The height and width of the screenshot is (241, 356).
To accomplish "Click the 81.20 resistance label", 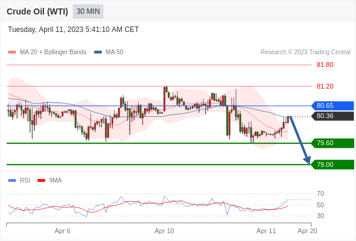I will click(x=325, y=86).
